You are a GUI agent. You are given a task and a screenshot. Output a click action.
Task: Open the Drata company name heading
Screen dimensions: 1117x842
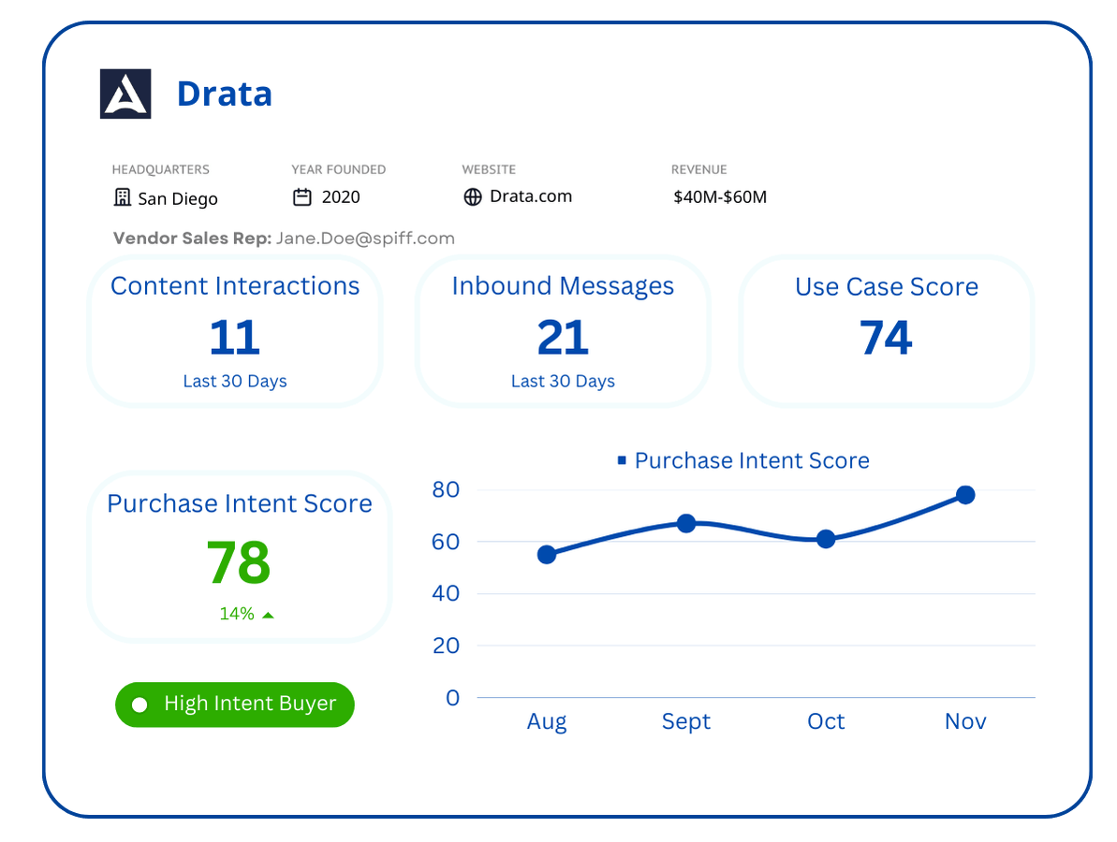pyautogui.click(x=225, y=94)
